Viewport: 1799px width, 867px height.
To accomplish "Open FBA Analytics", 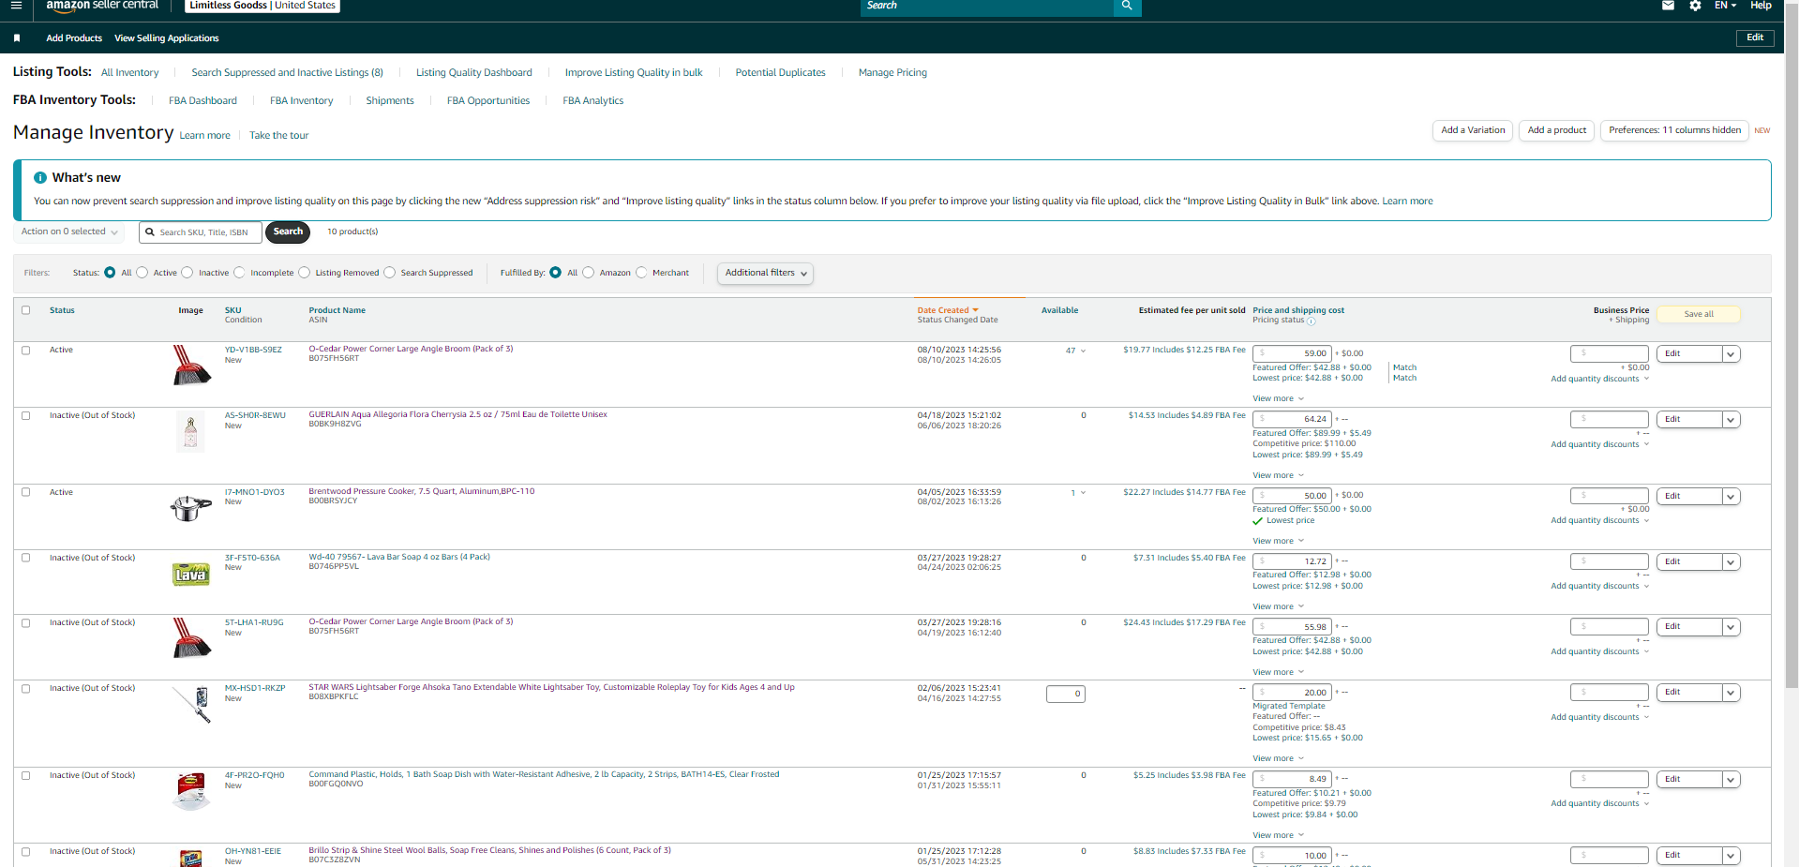I will (593, 101).
